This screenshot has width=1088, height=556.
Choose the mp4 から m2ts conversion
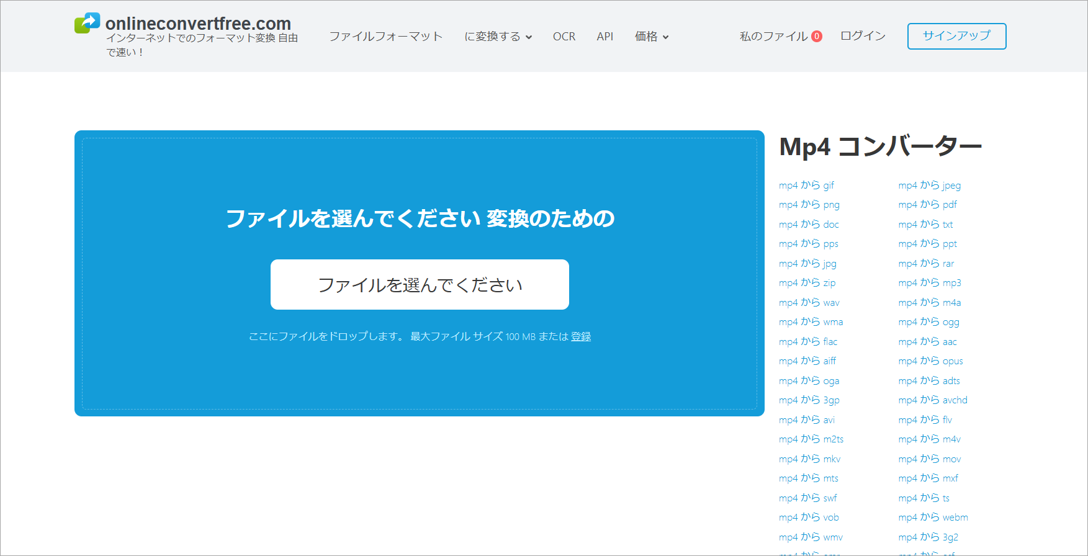(x=811, y=439)
